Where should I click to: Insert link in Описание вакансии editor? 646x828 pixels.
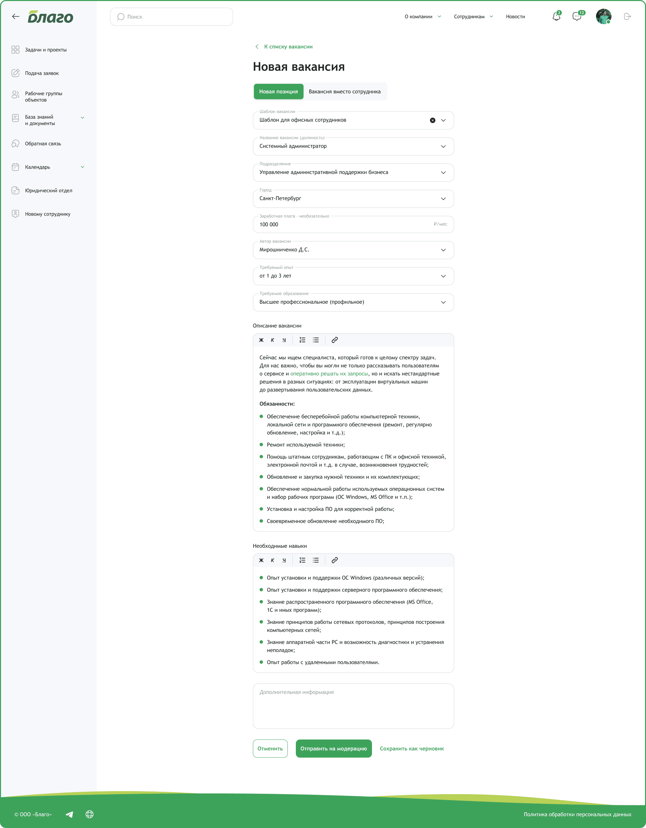(334, 340)
